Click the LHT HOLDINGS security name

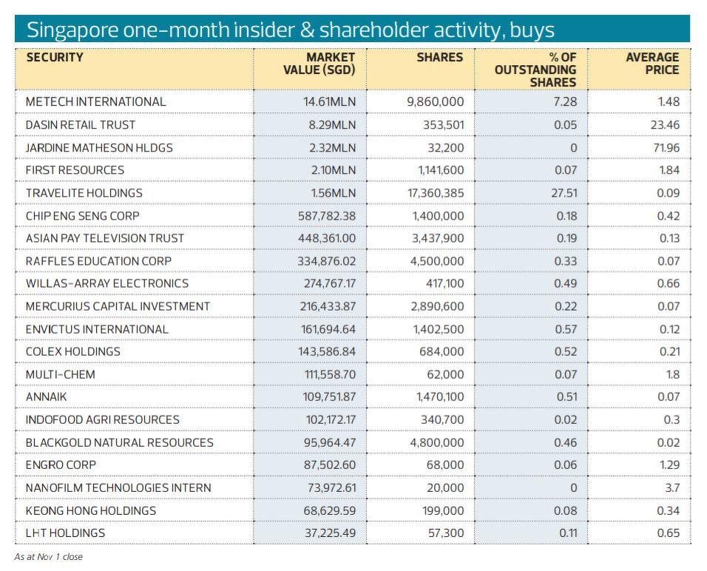[65, 533]
